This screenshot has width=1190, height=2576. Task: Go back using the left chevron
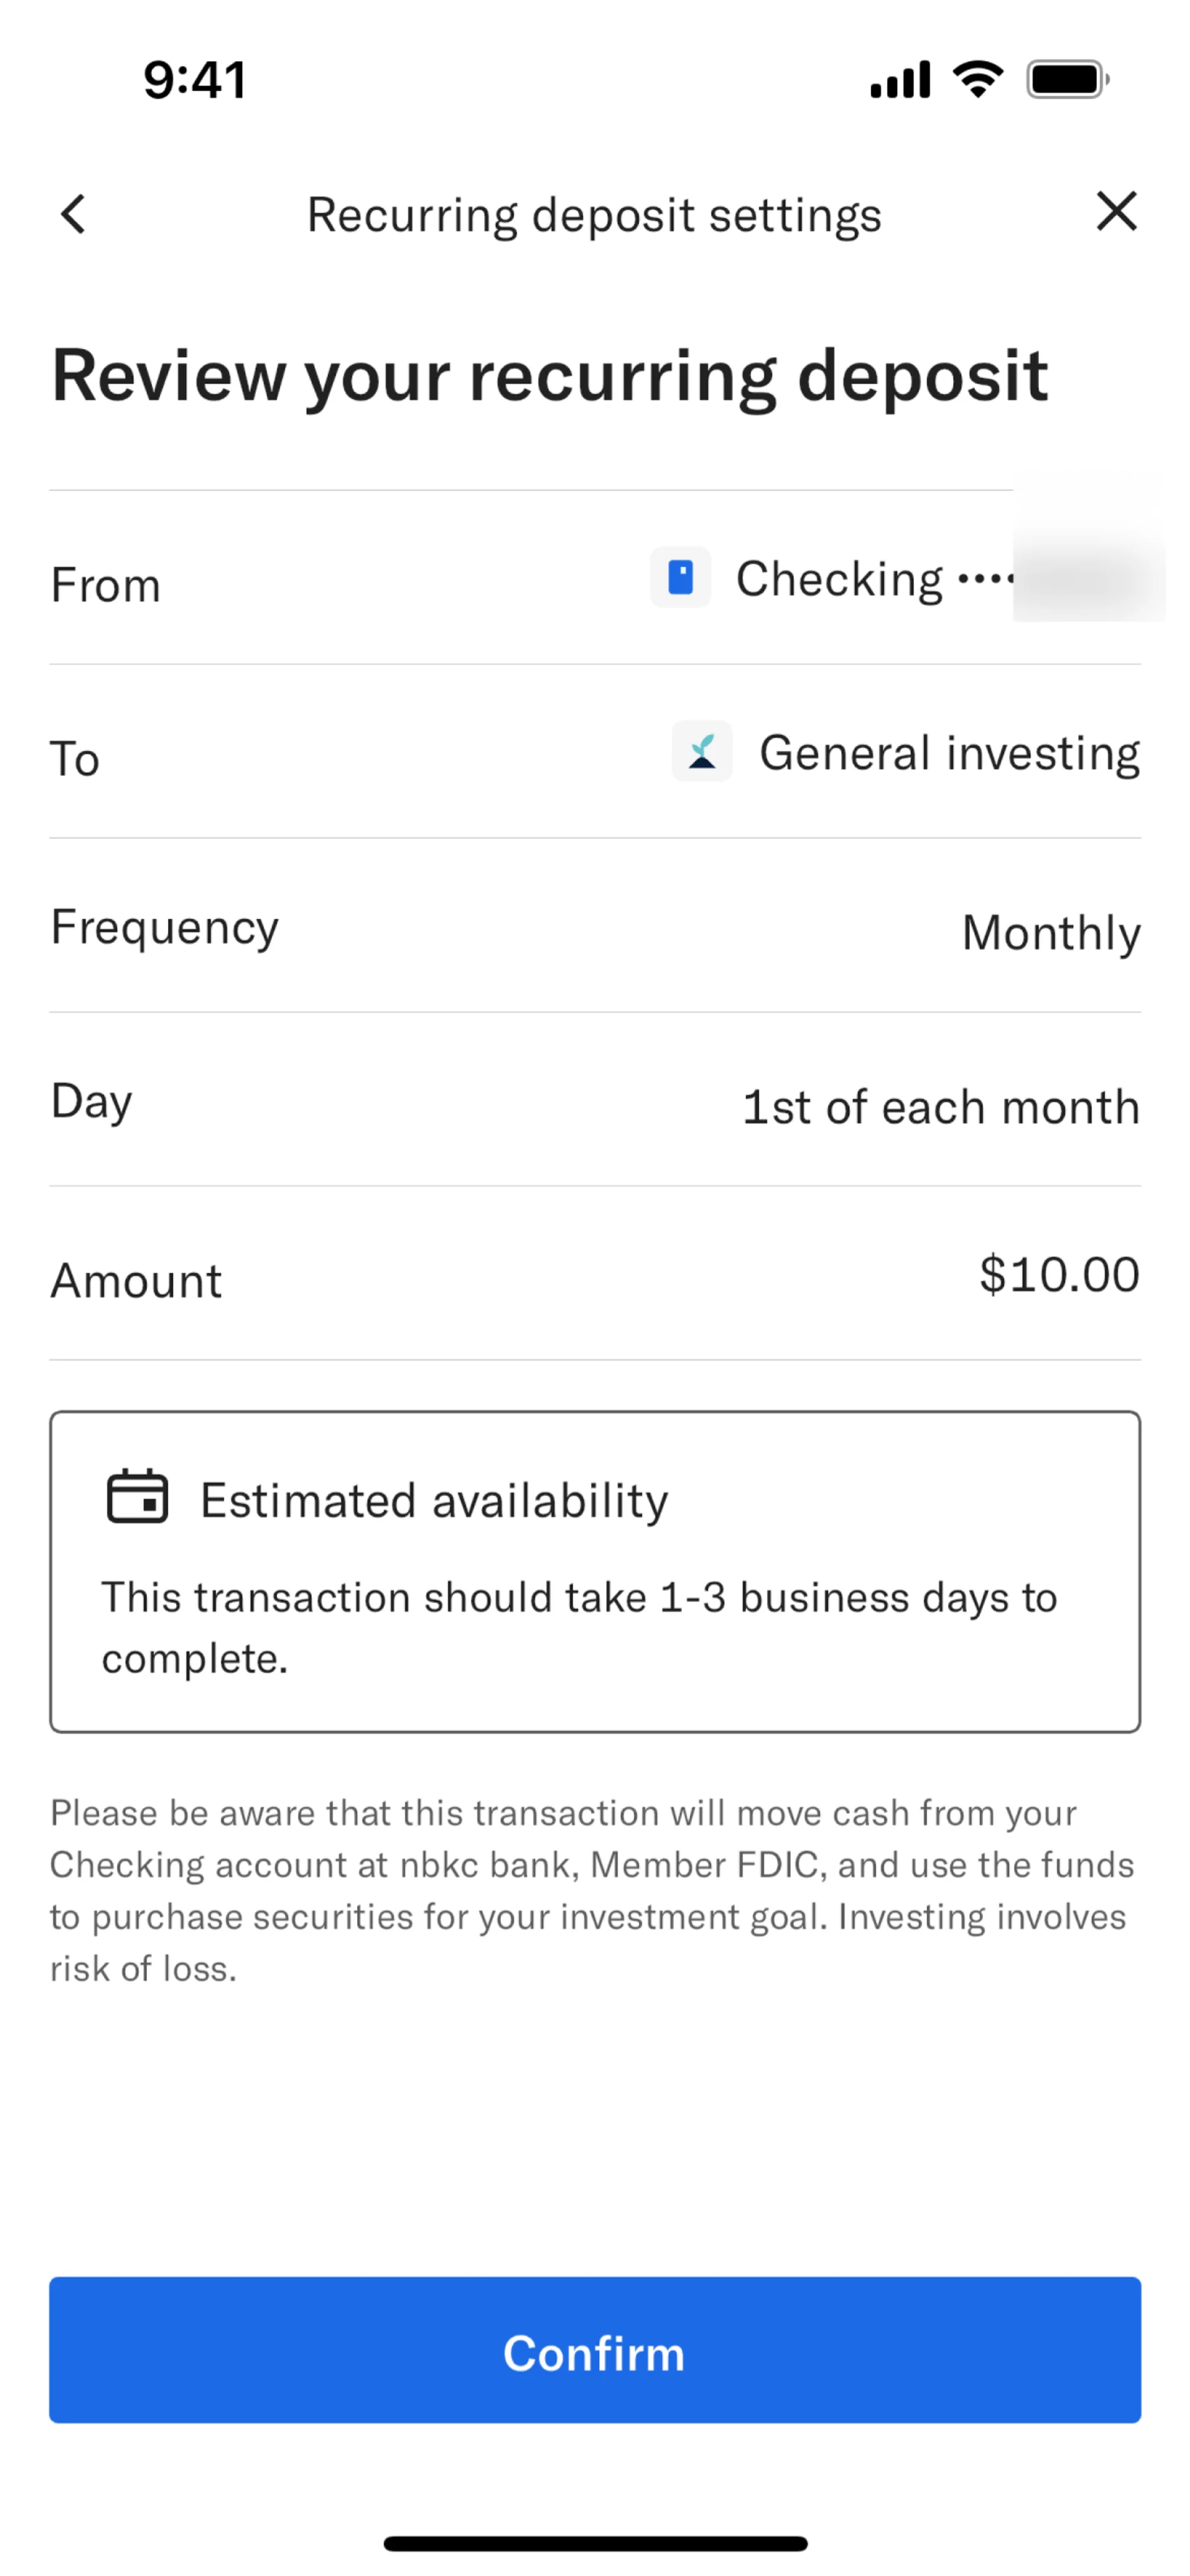(x=73, y=214)
